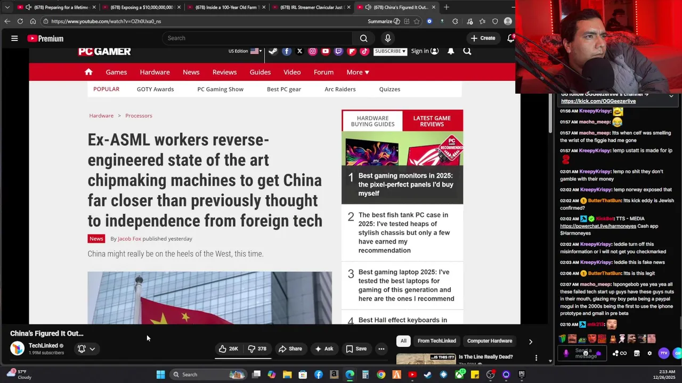
Task: Open Chrome from the taskbar
Action: point(381,374)
